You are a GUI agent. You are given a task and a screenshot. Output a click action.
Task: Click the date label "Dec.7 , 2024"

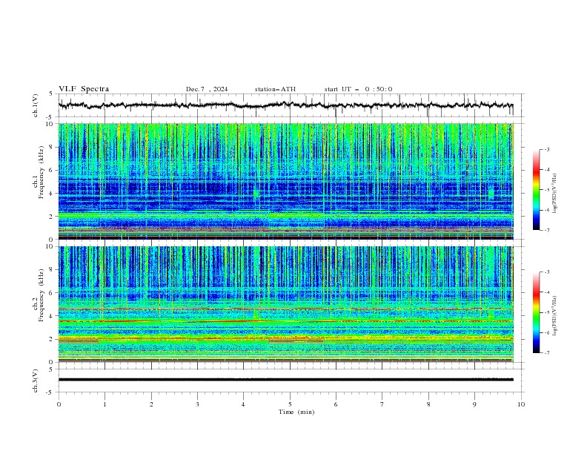(207, 89)
